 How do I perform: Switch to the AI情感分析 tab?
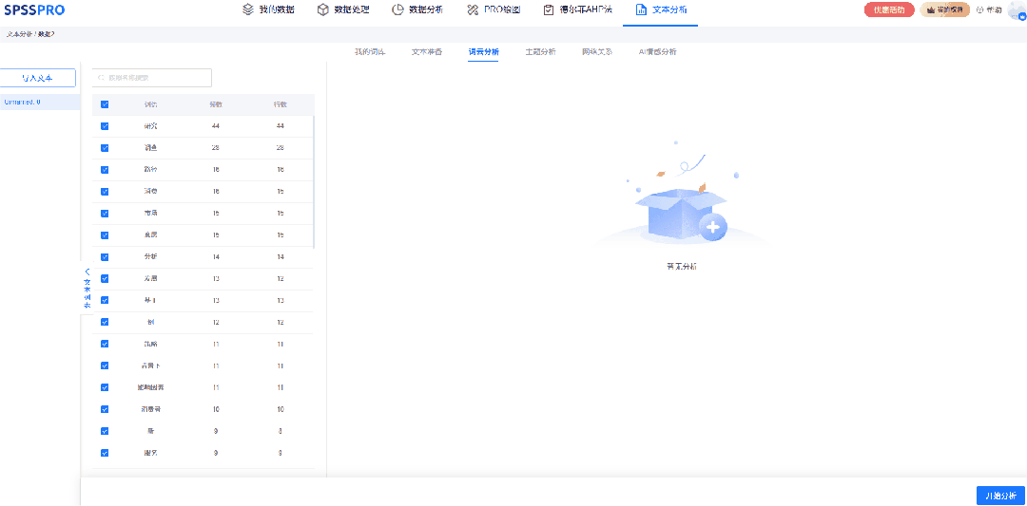[657, 52]
